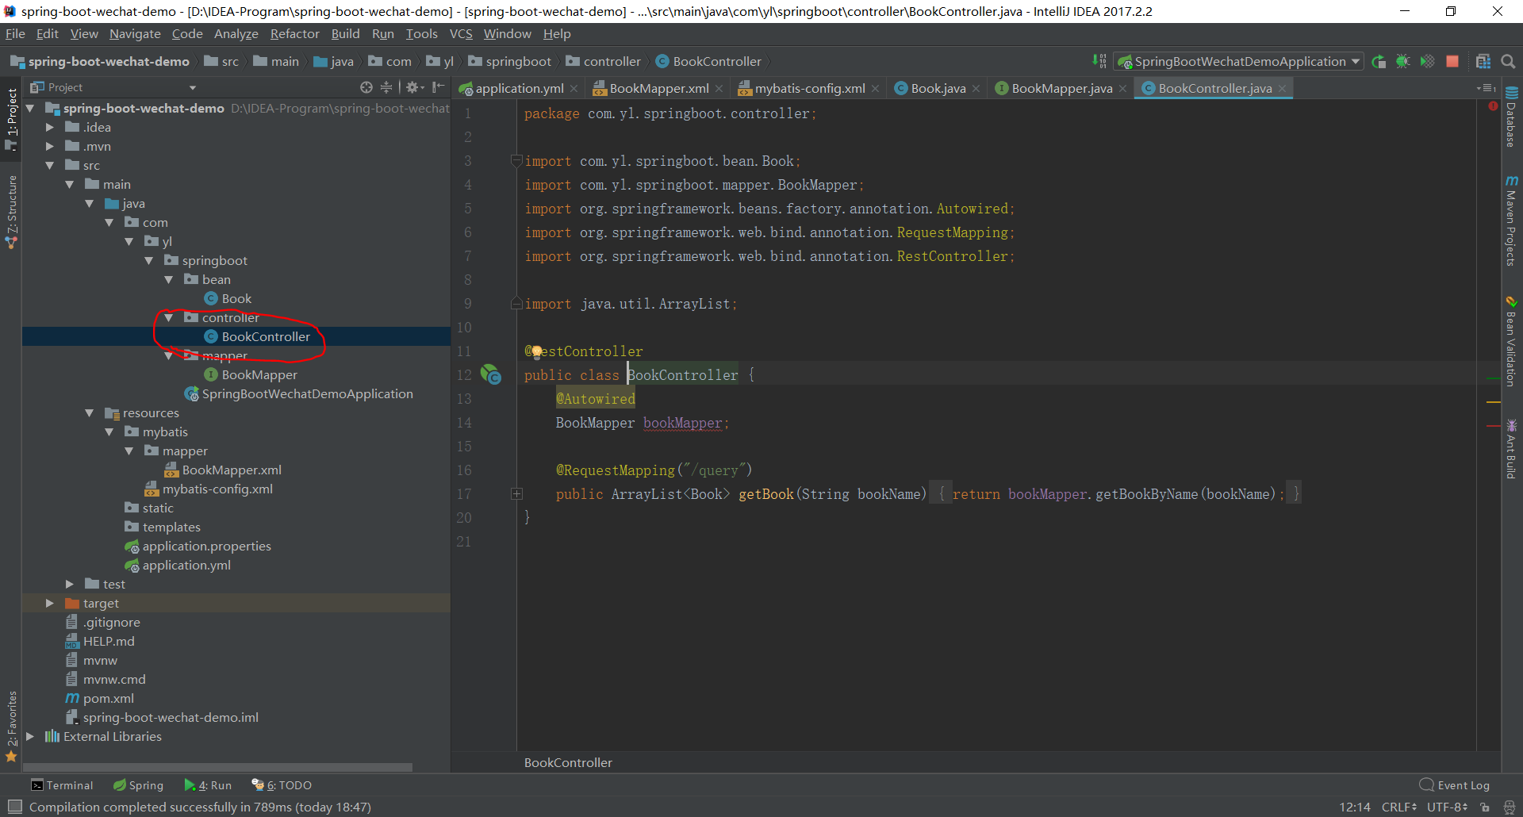1523x817 pixels.
Task: Click the springboot breadcrumb in navigation bar
Action: tap(510, 61)
